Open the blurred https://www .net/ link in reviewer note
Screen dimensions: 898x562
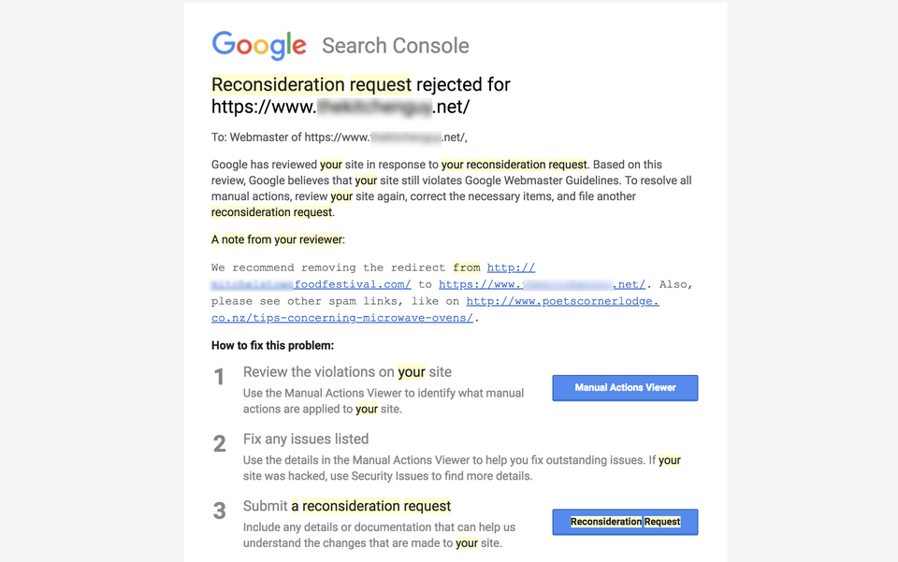[x=542, y=284]
